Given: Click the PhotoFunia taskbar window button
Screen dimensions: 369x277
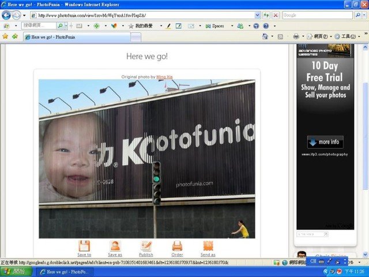Looking at the screenshot, I should [x=64, y=272].
